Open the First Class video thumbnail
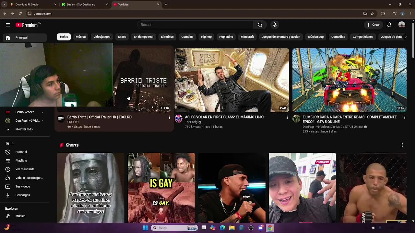The width and height of the screenshot is (415, 233). (x=232, y=80)
